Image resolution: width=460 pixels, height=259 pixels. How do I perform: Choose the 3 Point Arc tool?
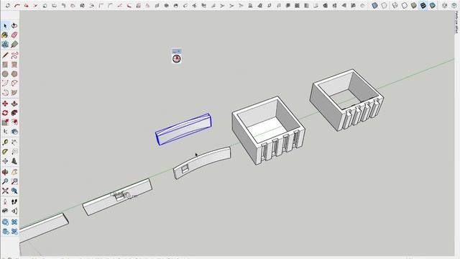click(5, 93)
